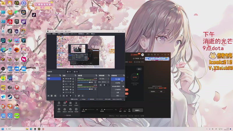Screen dimensions: 233x131
Task: Pop out the Scenes dock panel
Action: [x=60, y=76]
